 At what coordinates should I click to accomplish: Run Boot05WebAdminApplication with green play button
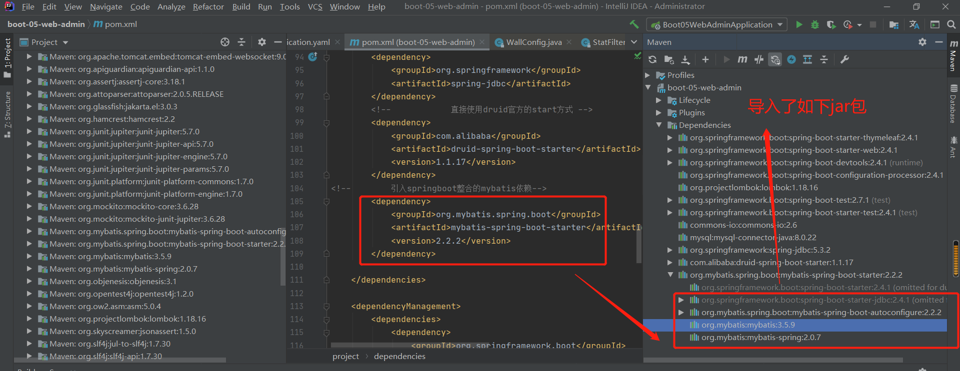tap(799, 24)
